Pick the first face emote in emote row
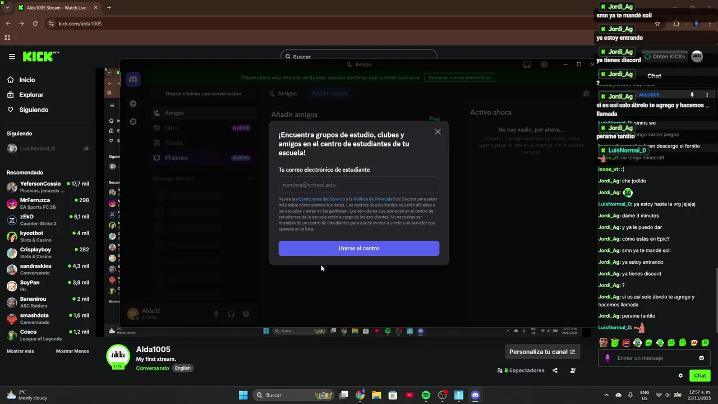The image size is (718, 404). coord(604,342)
